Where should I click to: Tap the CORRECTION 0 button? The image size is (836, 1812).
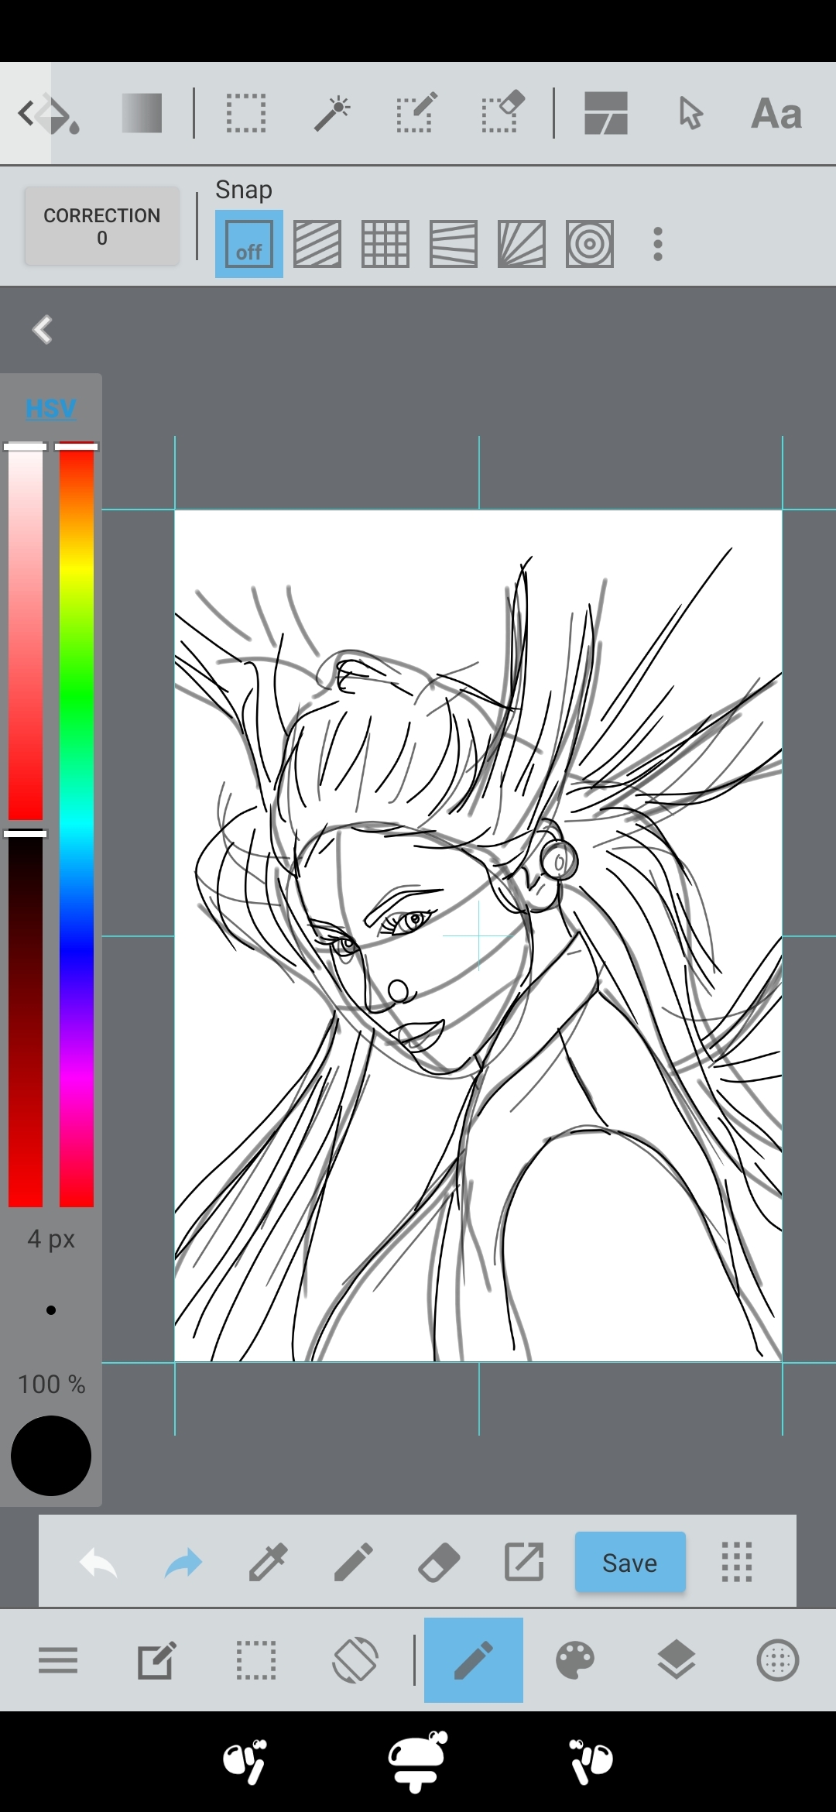[102, 226]
